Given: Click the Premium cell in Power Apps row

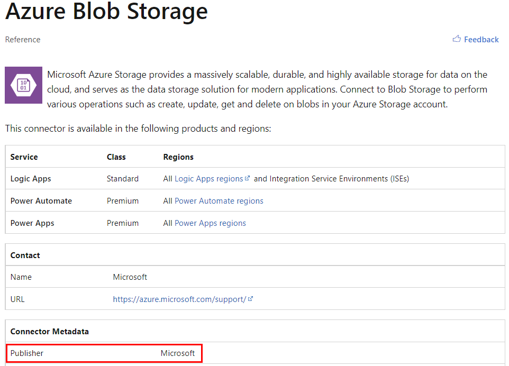Looking at the screenshot, I should [x=123, y=223].
